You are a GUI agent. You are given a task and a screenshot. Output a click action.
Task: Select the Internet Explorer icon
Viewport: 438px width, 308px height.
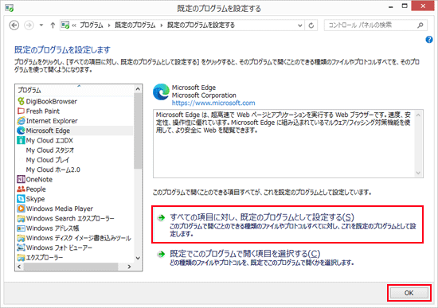click(x=21, y=121)
